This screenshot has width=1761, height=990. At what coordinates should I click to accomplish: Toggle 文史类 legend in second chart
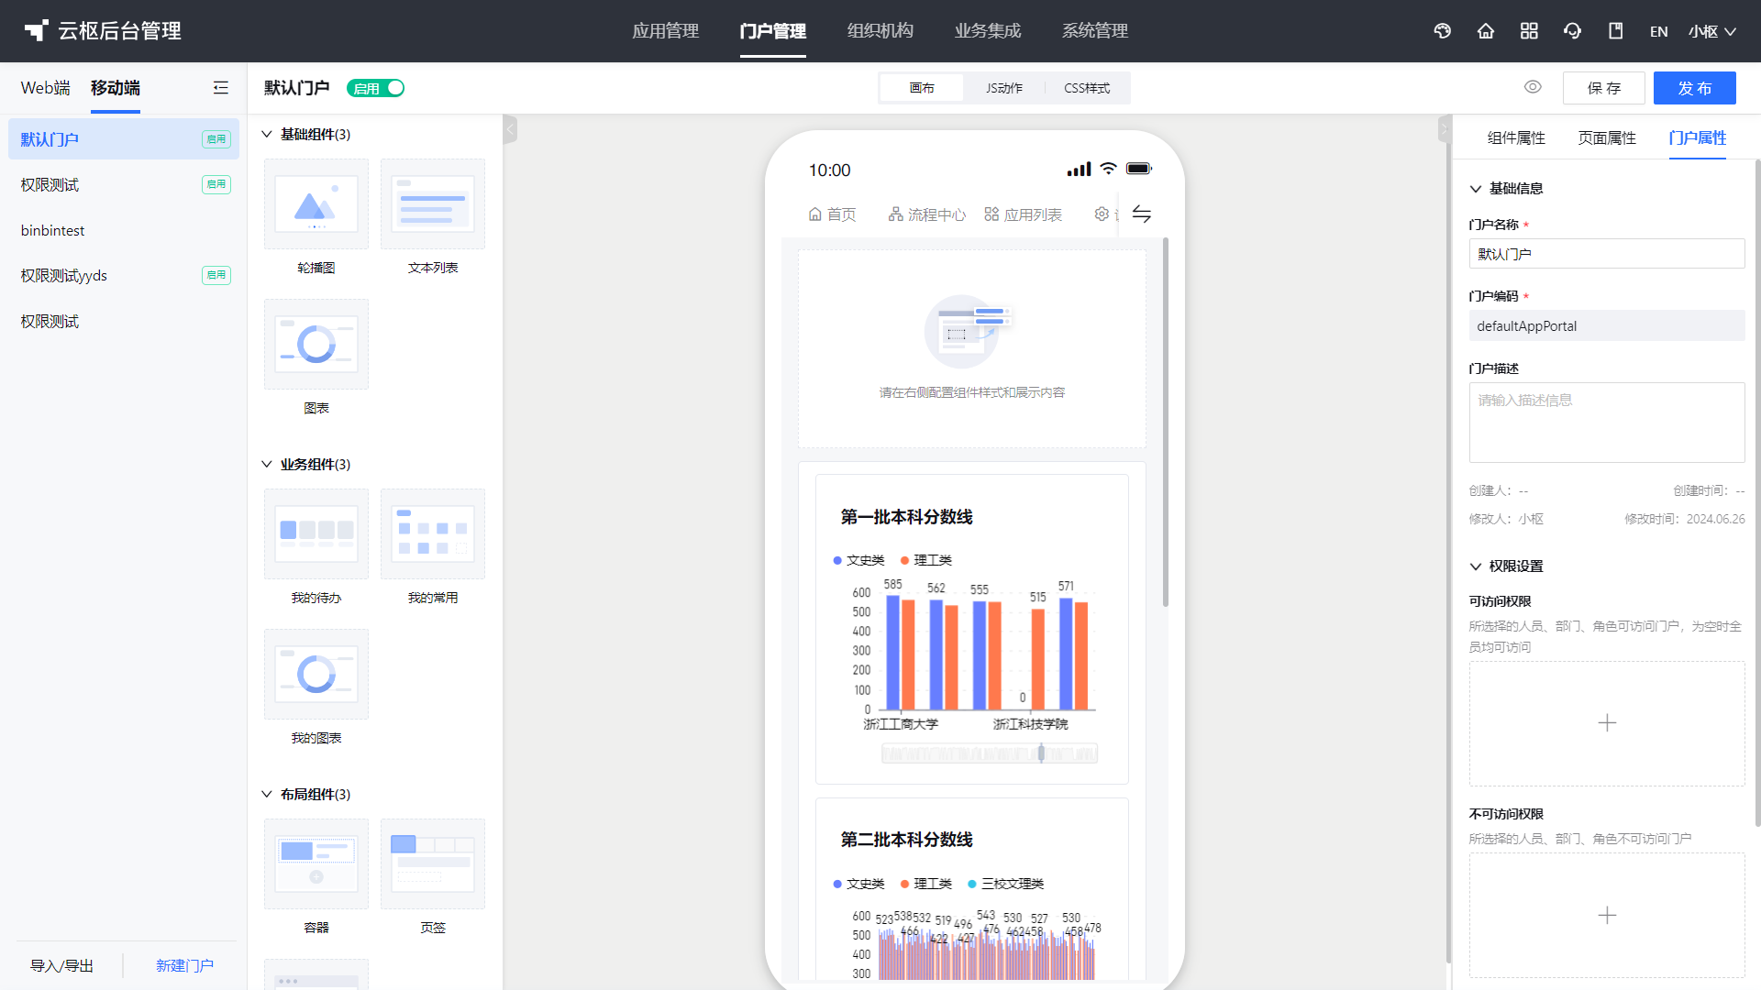point(858,884)
